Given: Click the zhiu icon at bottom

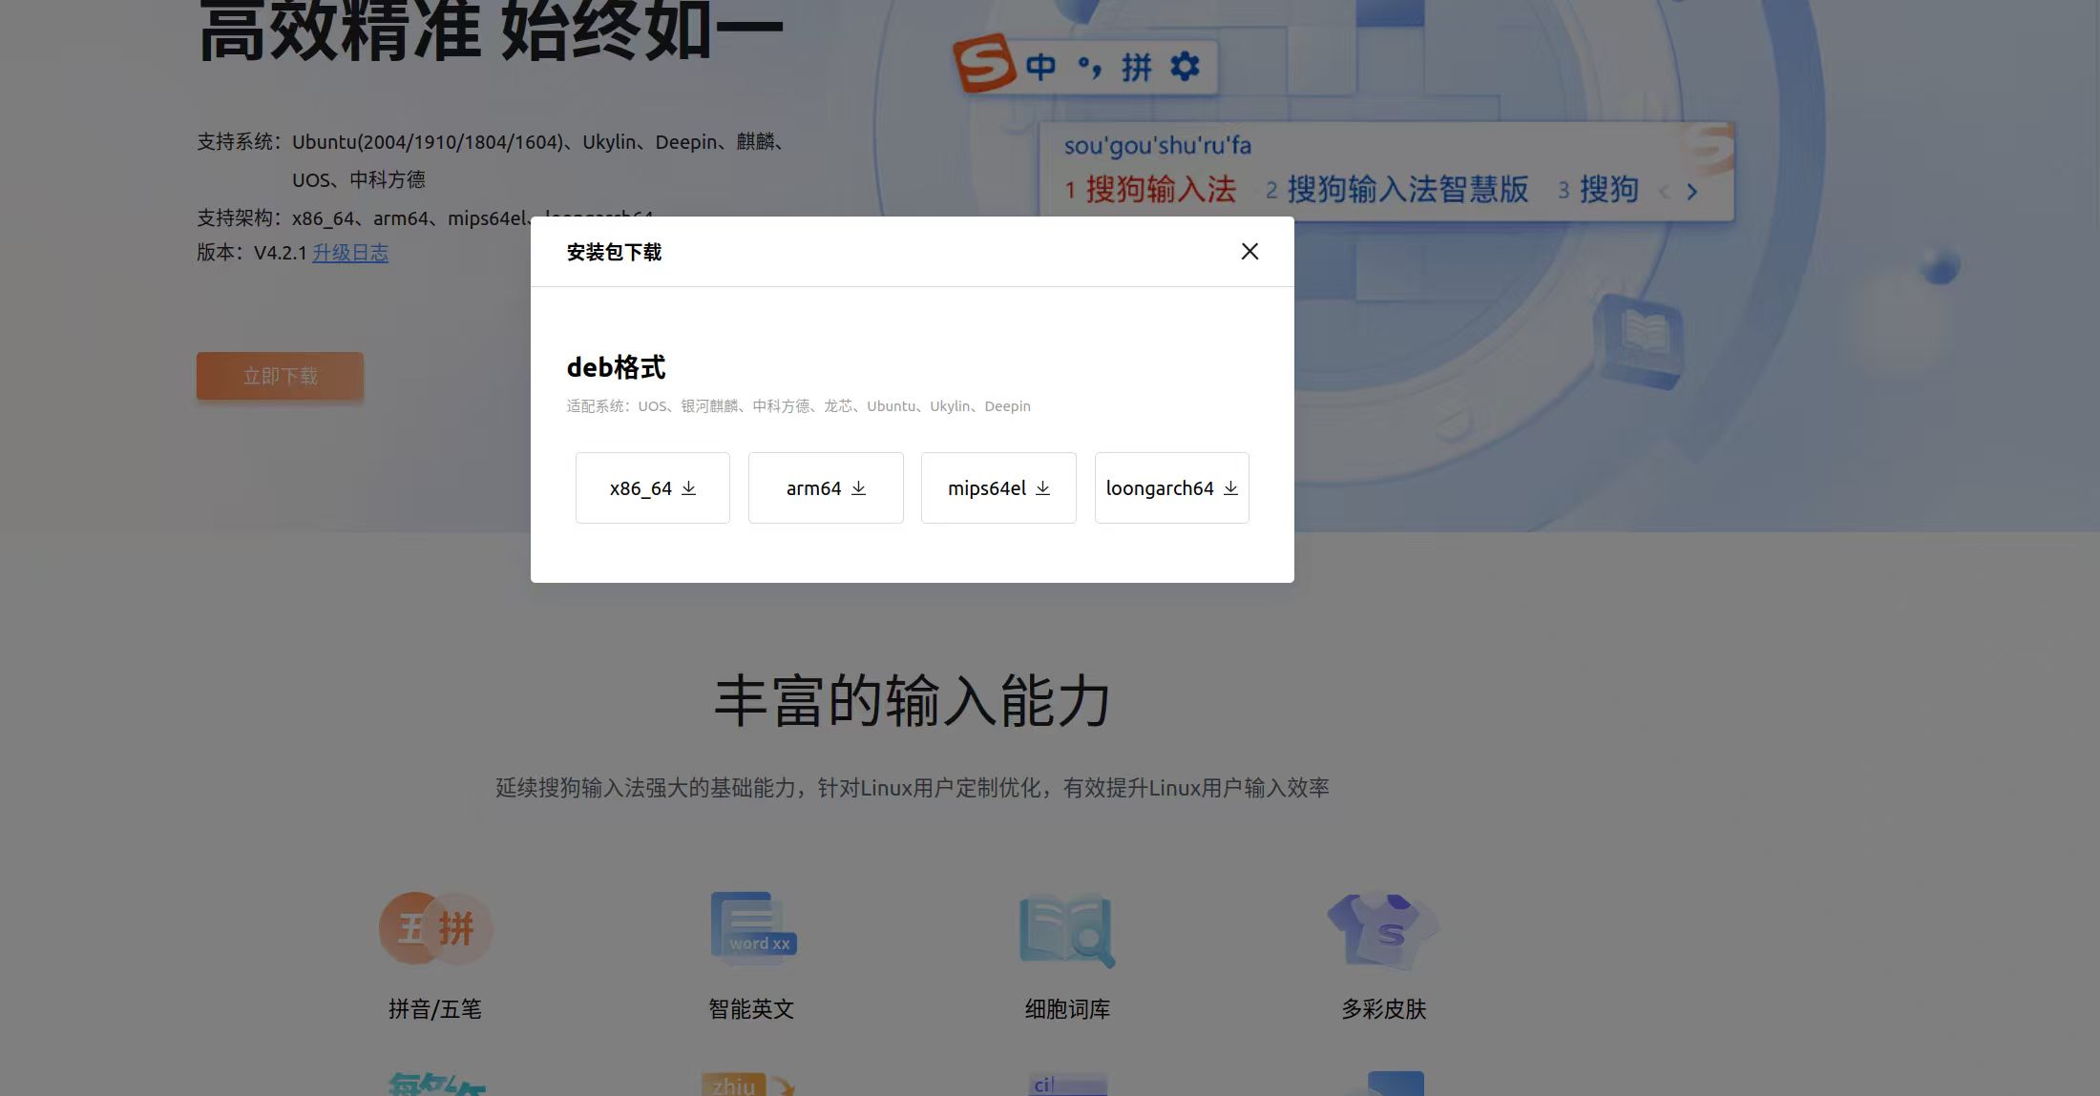Looking at the screenshot, I should pos(750,1083).
